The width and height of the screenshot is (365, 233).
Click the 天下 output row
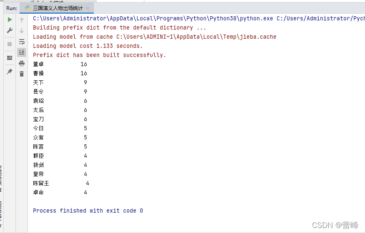point(60,83)
